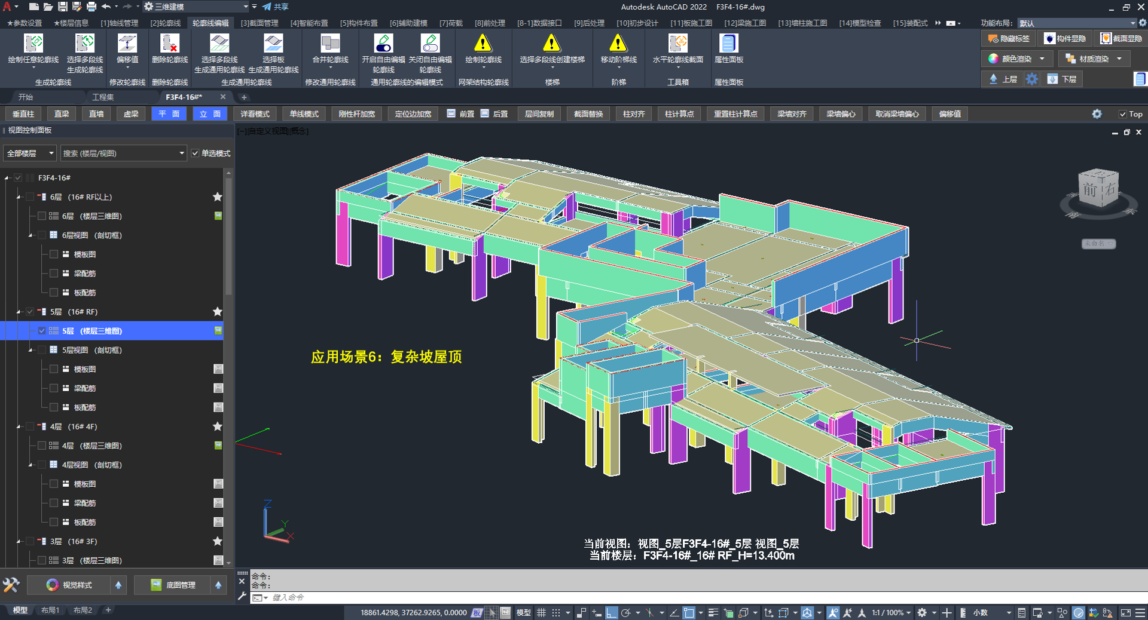Collapse the 5层 (16# RF) tree node
Image resolution: width=1148 pixels, height=620 pixels.
click(19, 312)
